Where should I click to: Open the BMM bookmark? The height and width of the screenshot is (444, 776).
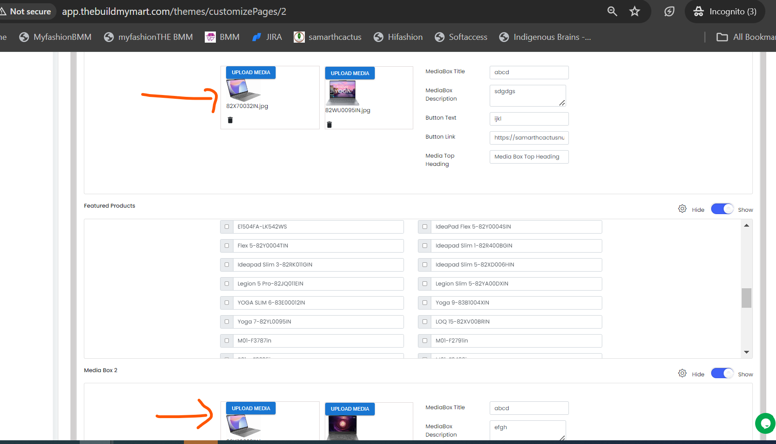pyautogui.click(x=222, y=37)
